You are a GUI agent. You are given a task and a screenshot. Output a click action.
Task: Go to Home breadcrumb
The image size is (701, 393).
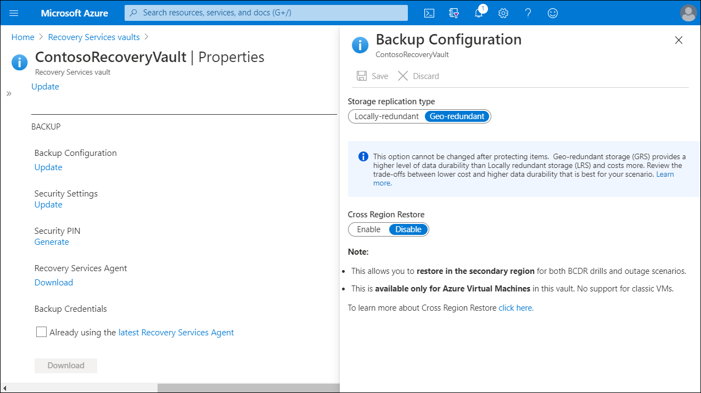23,37
